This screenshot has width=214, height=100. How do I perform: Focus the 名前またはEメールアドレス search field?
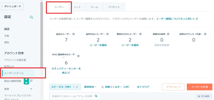click(75, 96)
